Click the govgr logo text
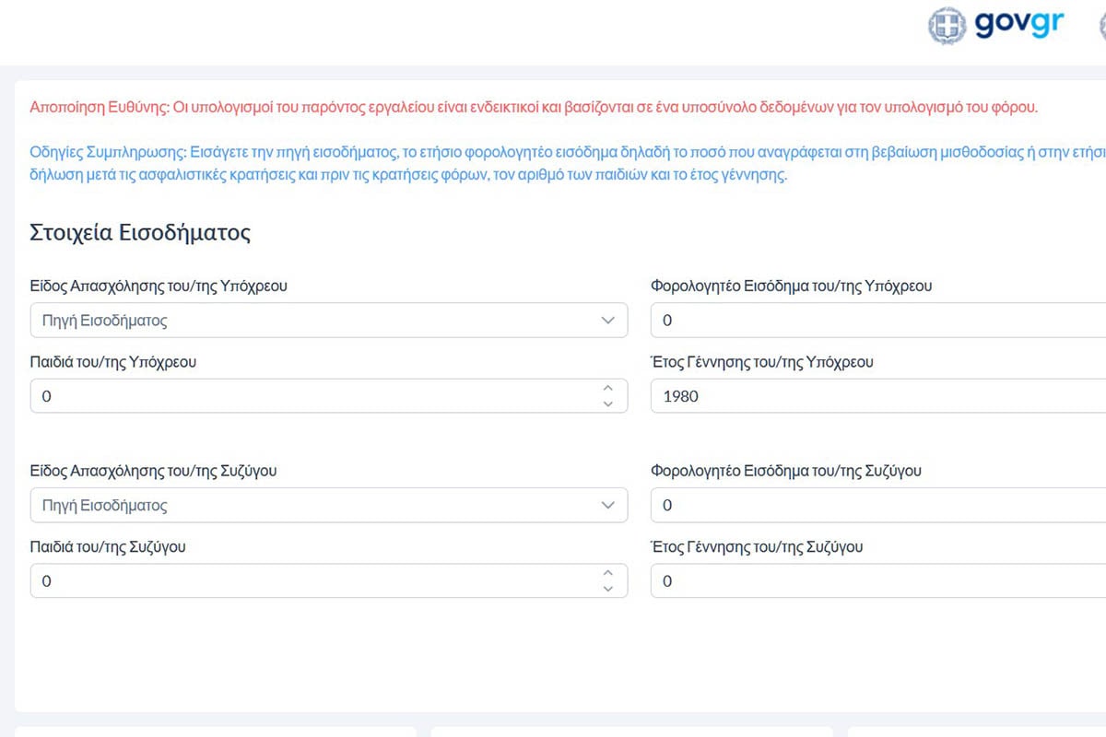 tap(1019, 25)
